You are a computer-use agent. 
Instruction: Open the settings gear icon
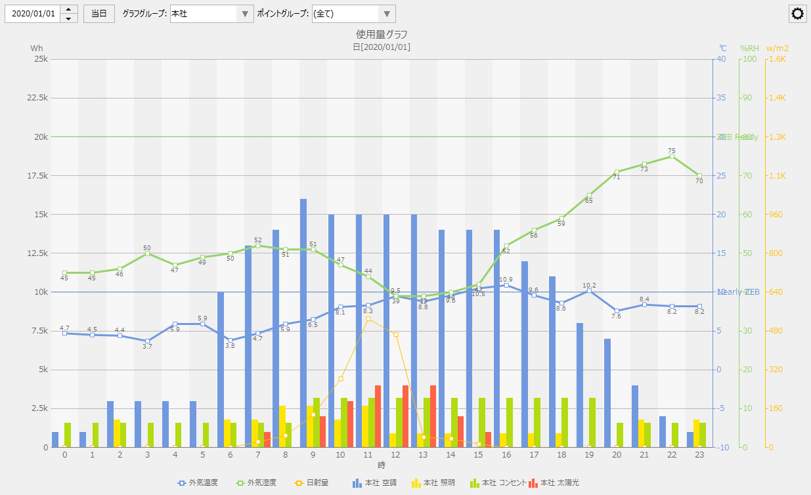click(798, 14)
